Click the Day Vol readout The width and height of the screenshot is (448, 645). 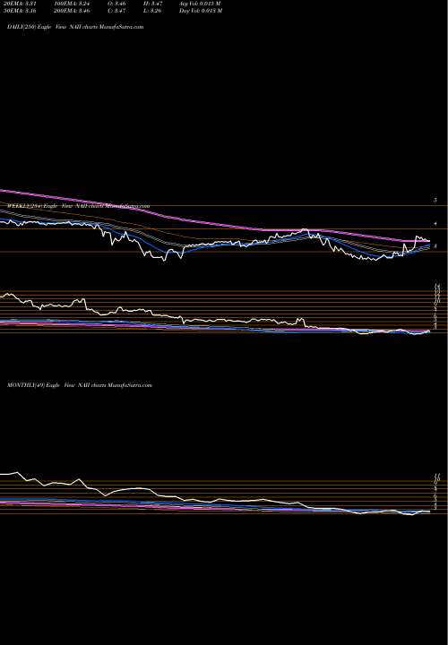tap(201, 11)
